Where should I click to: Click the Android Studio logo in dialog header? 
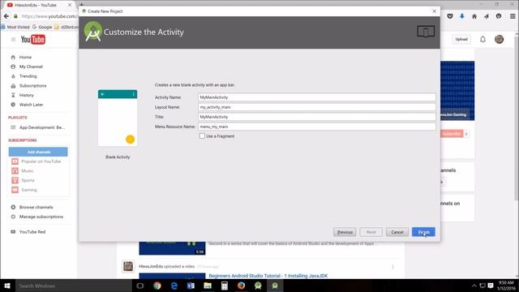[x=93, y=32]
